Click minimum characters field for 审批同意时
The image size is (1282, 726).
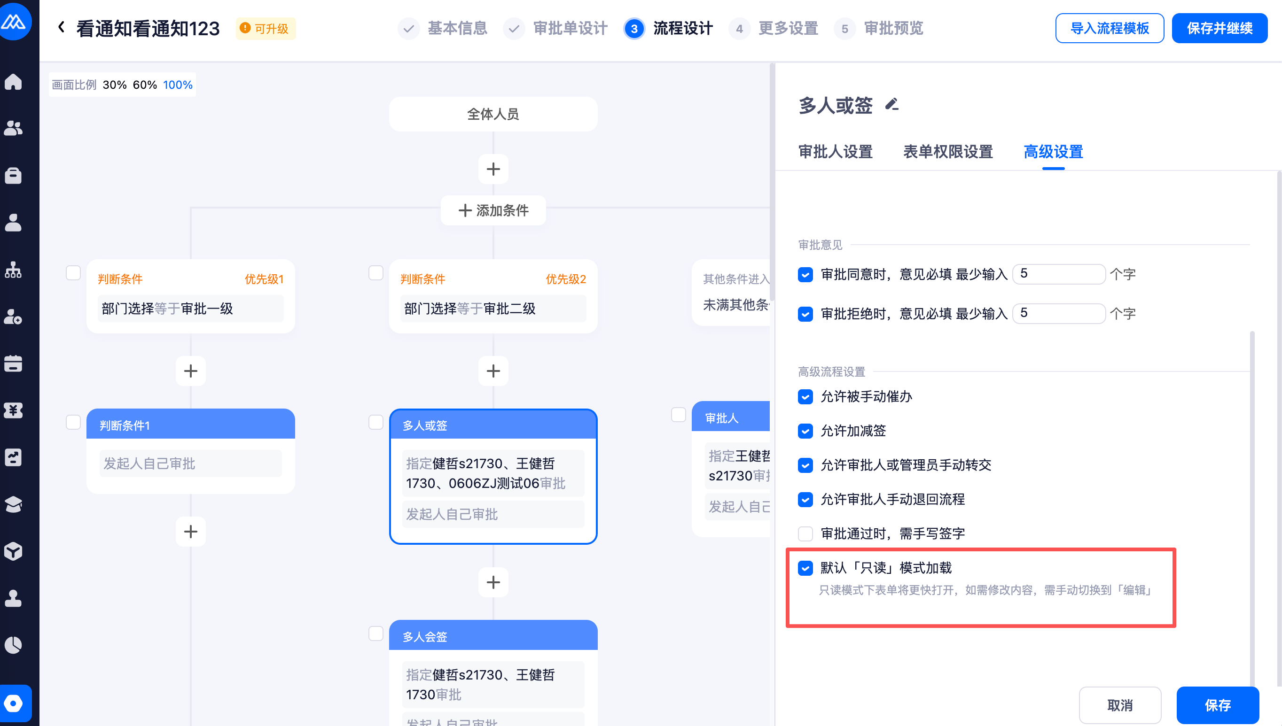[x=1058, y=274]
